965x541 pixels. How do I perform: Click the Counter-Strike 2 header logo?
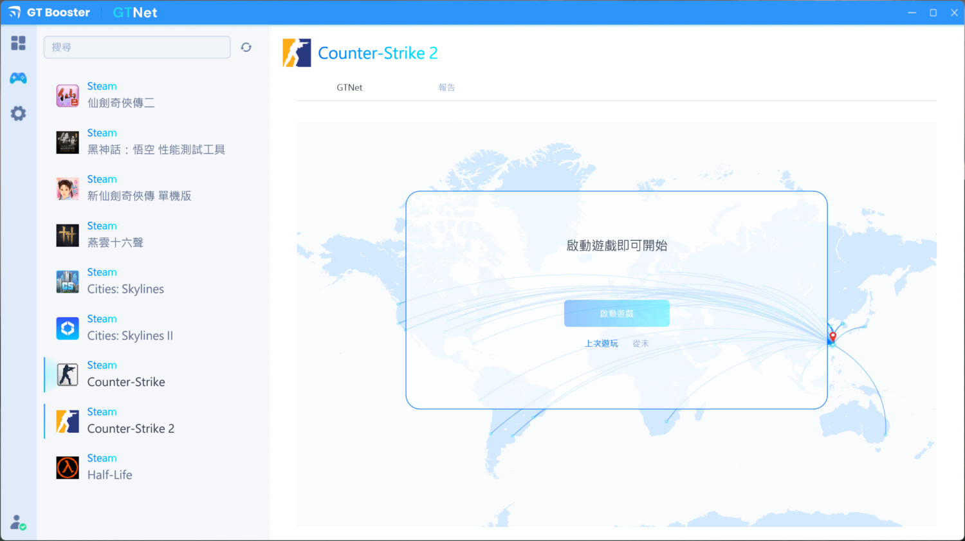point(297,53)
